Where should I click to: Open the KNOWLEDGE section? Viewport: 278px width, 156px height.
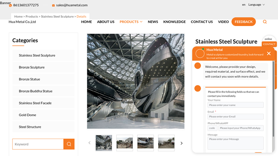[x=174, y=22]
